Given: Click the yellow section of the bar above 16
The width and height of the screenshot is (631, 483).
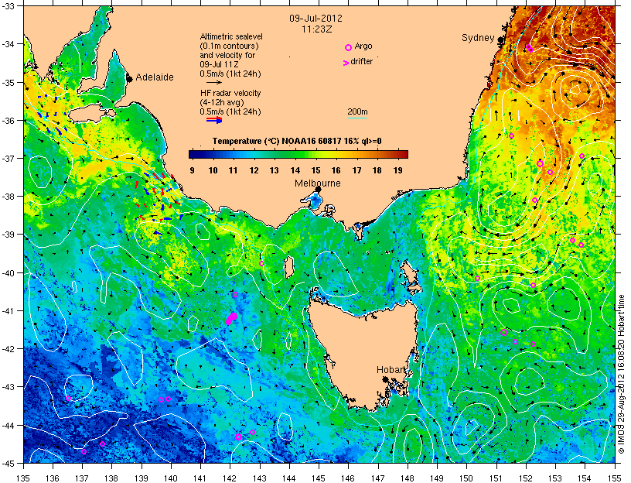Looking at the screenshot, I should point(336,154).
